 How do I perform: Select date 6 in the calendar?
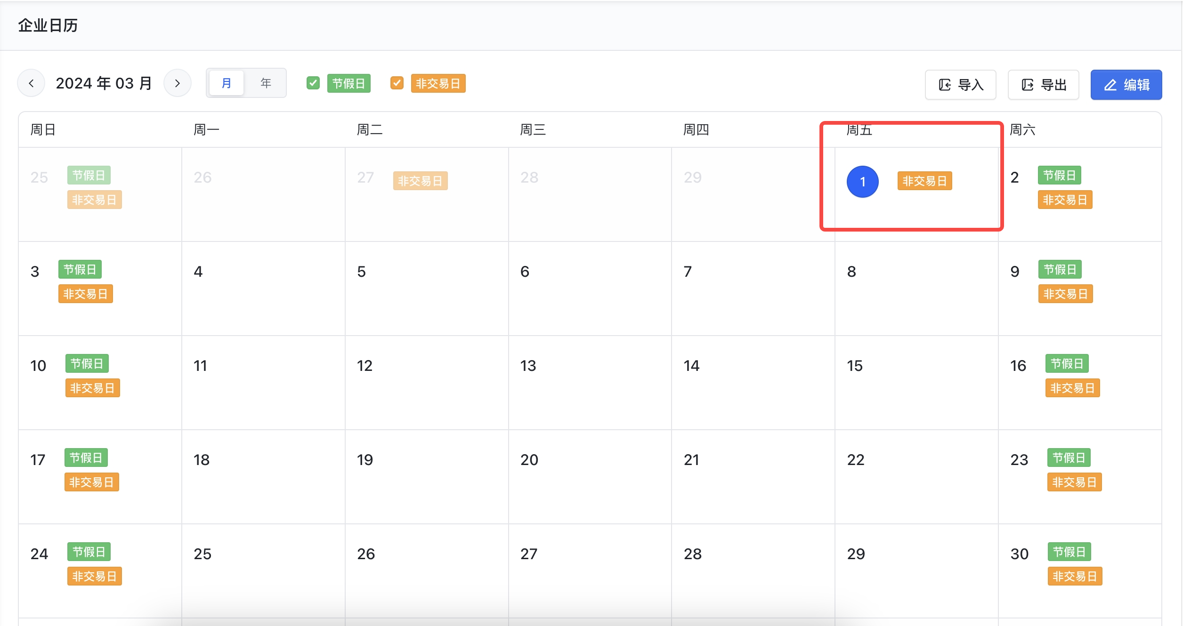pos(525,272)
